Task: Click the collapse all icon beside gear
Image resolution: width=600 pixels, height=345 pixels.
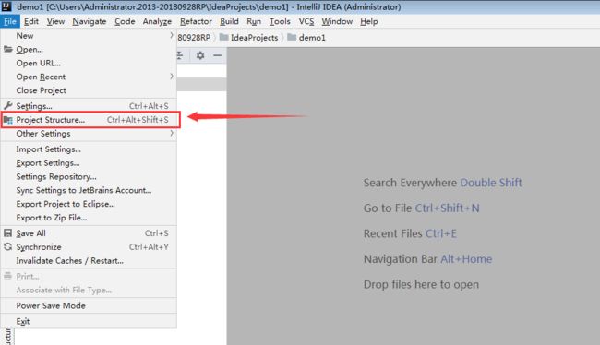Action: coord(179,55)
